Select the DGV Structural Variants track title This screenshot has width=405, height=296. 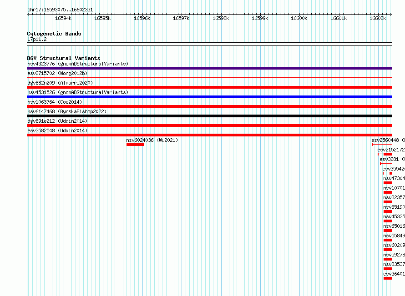pos(64,58)
